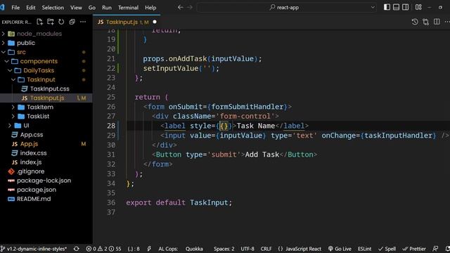Open ESLint status item
The height and width of the screenshot is (253, 450).
coord(364,249)
